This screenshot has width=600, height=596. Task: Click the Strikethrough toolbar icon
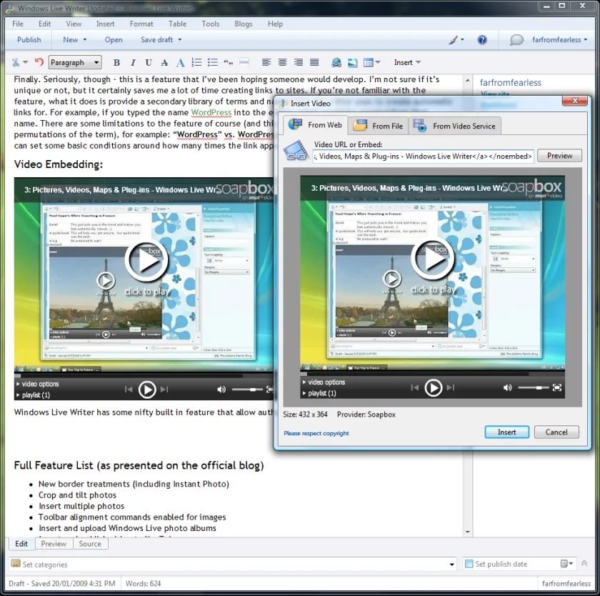pos(164,62)
